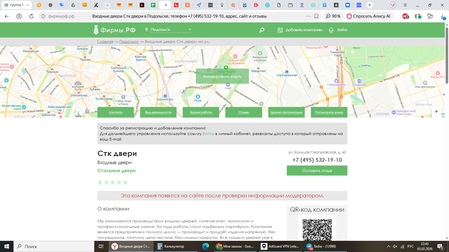The height and width of the screenshot is (252, 449).
Task: Click the Войти link in the thank-you notice
Action: (x=209, y=134)
